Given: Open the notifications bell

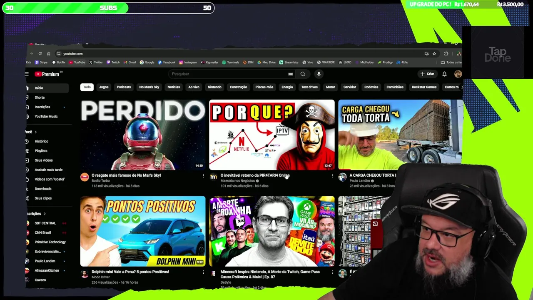Looking at the screenshot, I should tap(444, 74).
